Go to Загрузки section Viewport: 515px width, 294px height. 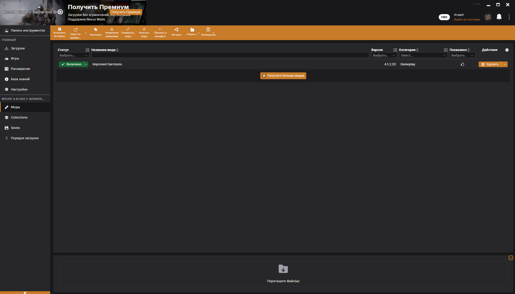[25, 48]
